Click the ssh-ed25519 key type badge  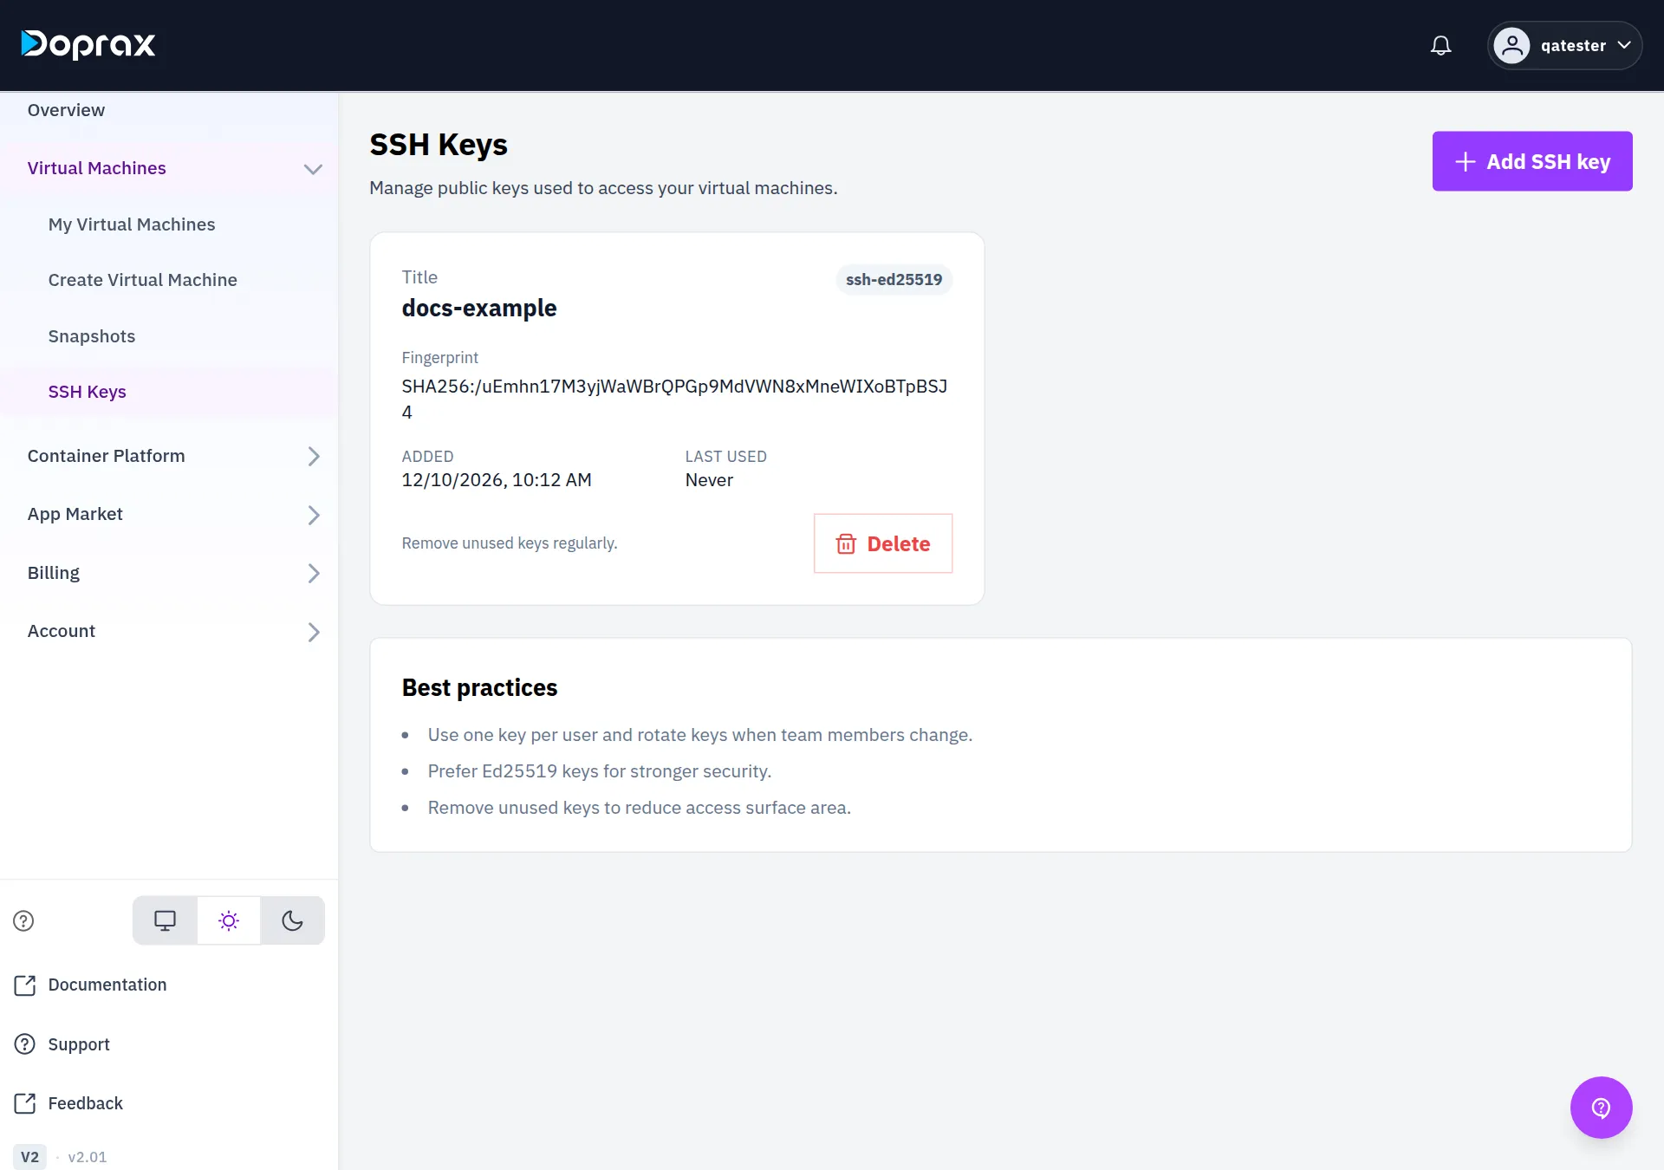pos(894,280)
